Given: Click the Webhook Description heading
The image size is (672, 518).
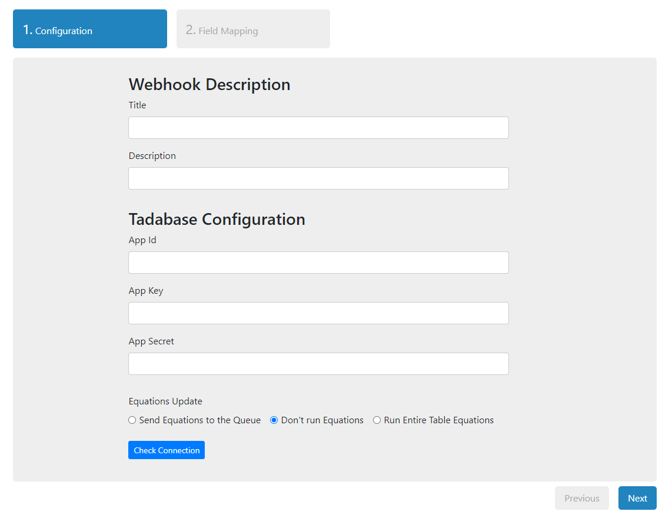Looking at the screenshot, I should coord(209,85).
